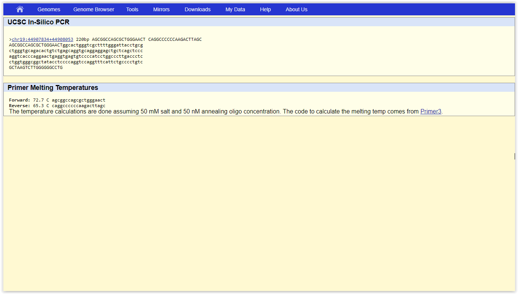Click the first amplicon line starting AGCGGCCAGCGCTGGGAACTggcact

[x=76, y=45]
